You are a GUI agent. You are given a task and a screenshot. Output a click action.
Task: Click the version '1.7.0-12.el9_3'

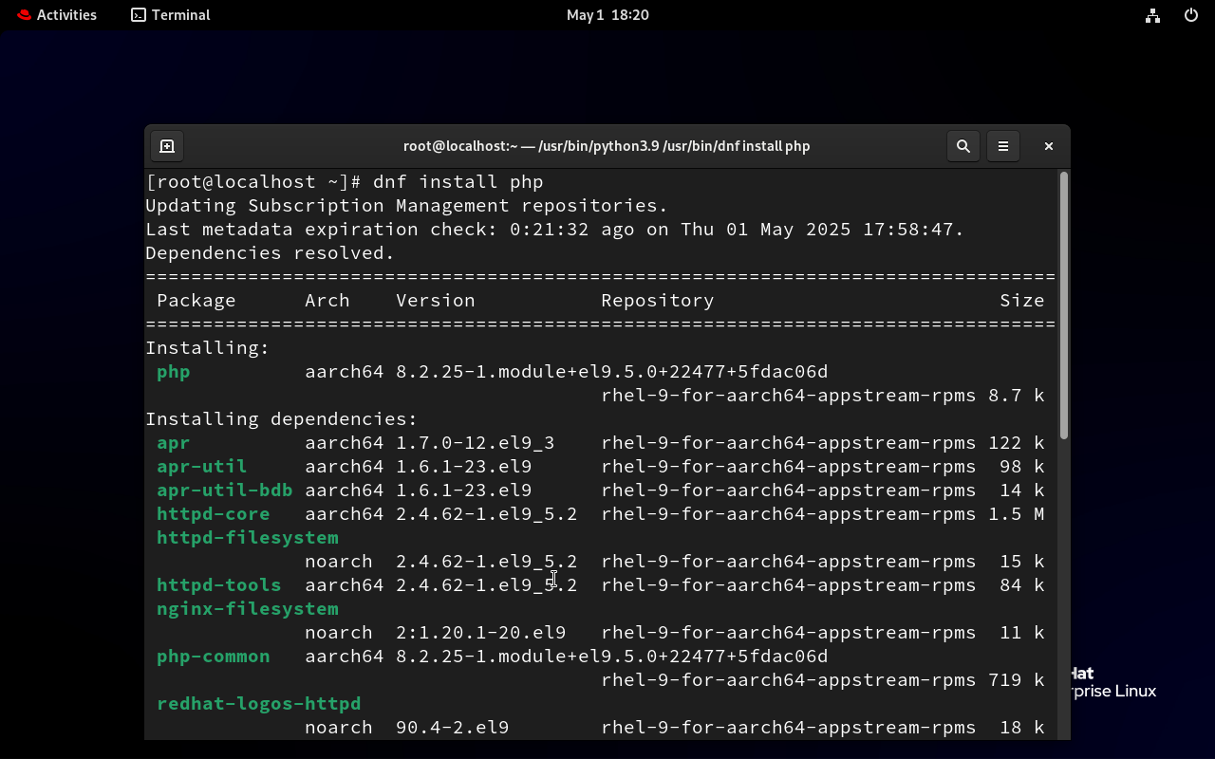(476, 443)
